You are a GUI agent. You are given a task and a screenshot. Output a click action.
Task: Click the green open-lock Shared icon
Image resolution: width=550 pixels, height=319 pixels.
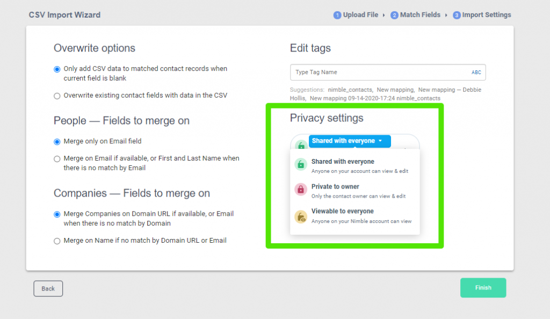(301, 164)
